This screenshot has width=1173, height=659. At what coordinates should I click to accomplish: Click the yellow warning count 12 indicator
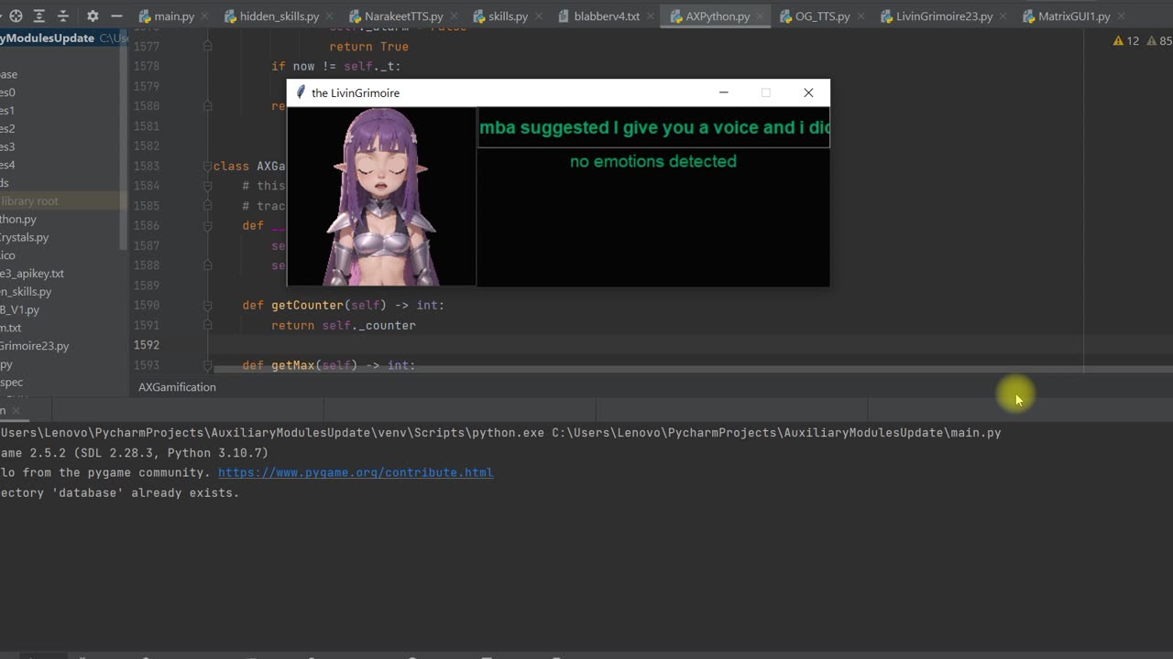[x=1126, y=40]
